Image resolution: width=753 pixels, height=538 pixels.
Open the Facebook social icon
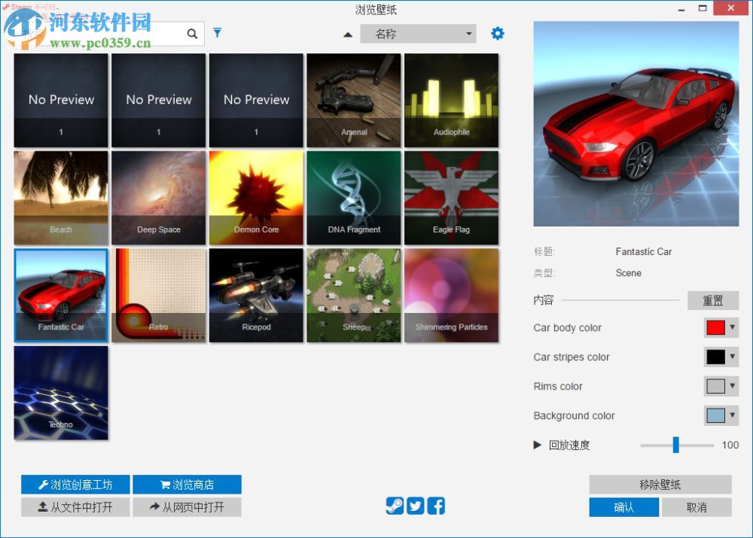pyautogui.click(x=436, y=506)
